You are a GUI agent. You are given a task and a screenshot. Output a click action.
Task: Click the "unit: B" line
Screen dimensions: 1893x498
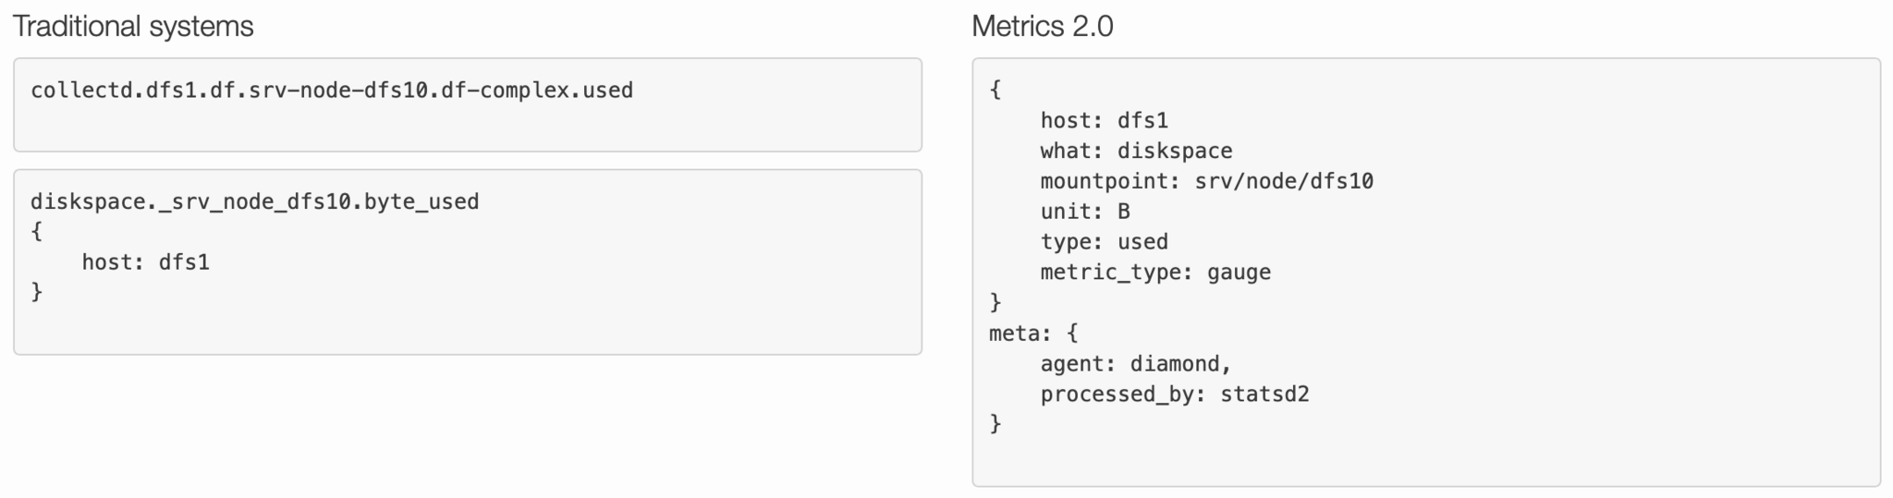coord(1084,212)
